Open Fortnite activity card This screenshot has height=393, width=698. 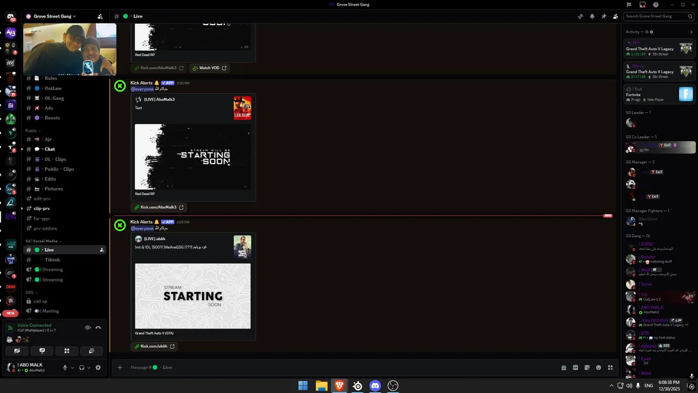pos(660,94)
